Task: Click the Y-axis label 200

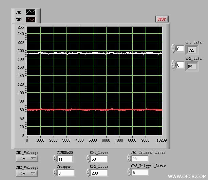Action: point(21,51)
